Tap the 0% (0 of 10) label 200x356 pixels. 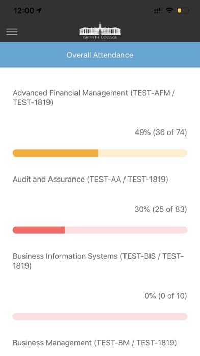coord(166,296)
